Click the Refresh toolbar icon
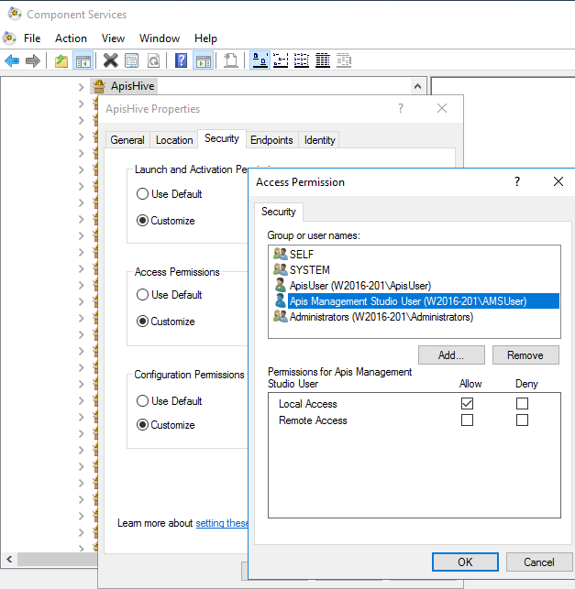The height and width of the screenshot is (589, 575). 153,60
